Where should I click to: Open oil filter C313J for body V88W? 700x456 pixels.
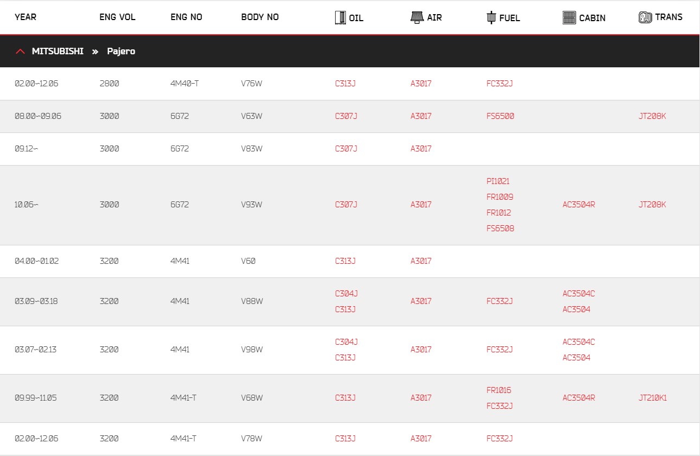pyautogui.click(x=345, y=309)
